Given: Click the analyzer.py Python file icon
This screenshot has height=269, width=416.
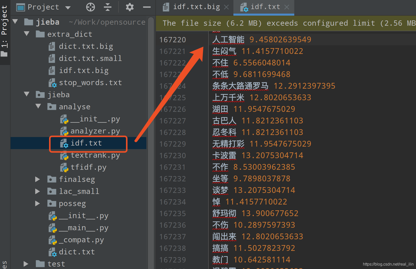Looking at the screenshot, I should pos(64,131).
